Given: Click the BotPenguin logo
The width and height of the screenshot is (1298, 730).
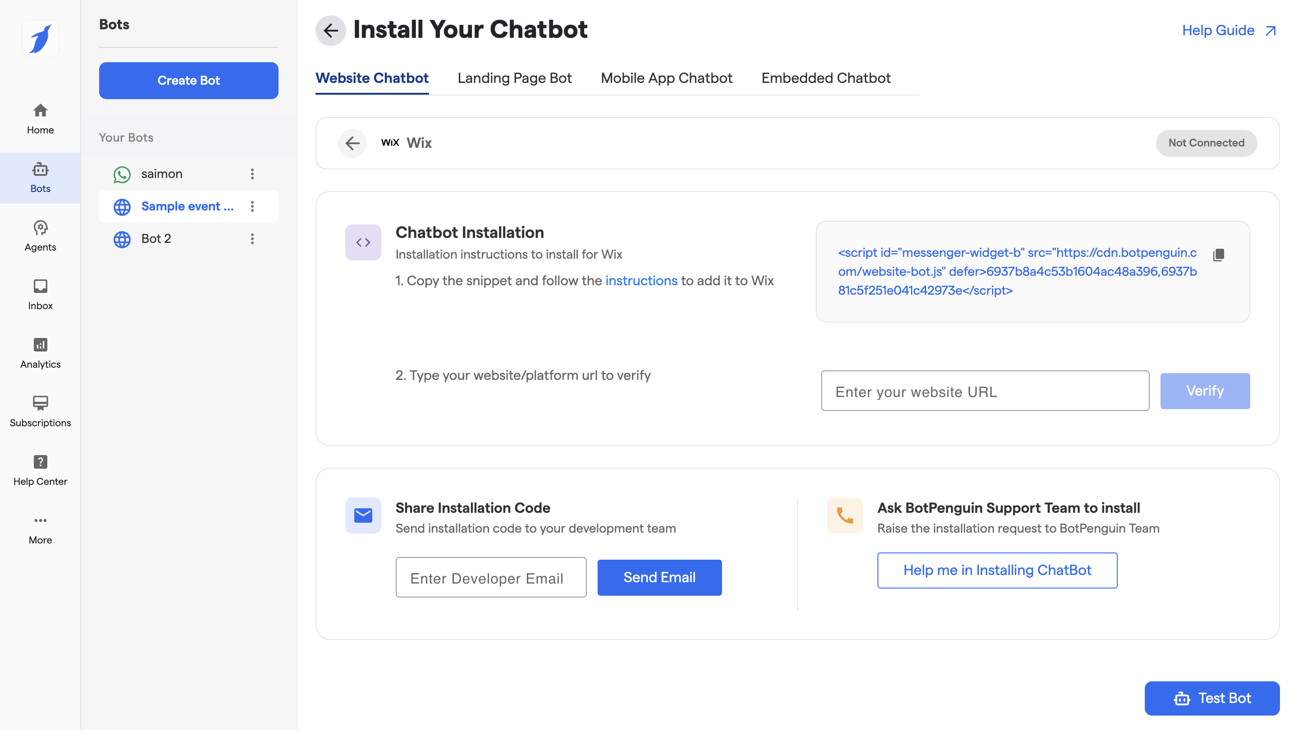Looking at the screenshot, I should coord(40,39).
